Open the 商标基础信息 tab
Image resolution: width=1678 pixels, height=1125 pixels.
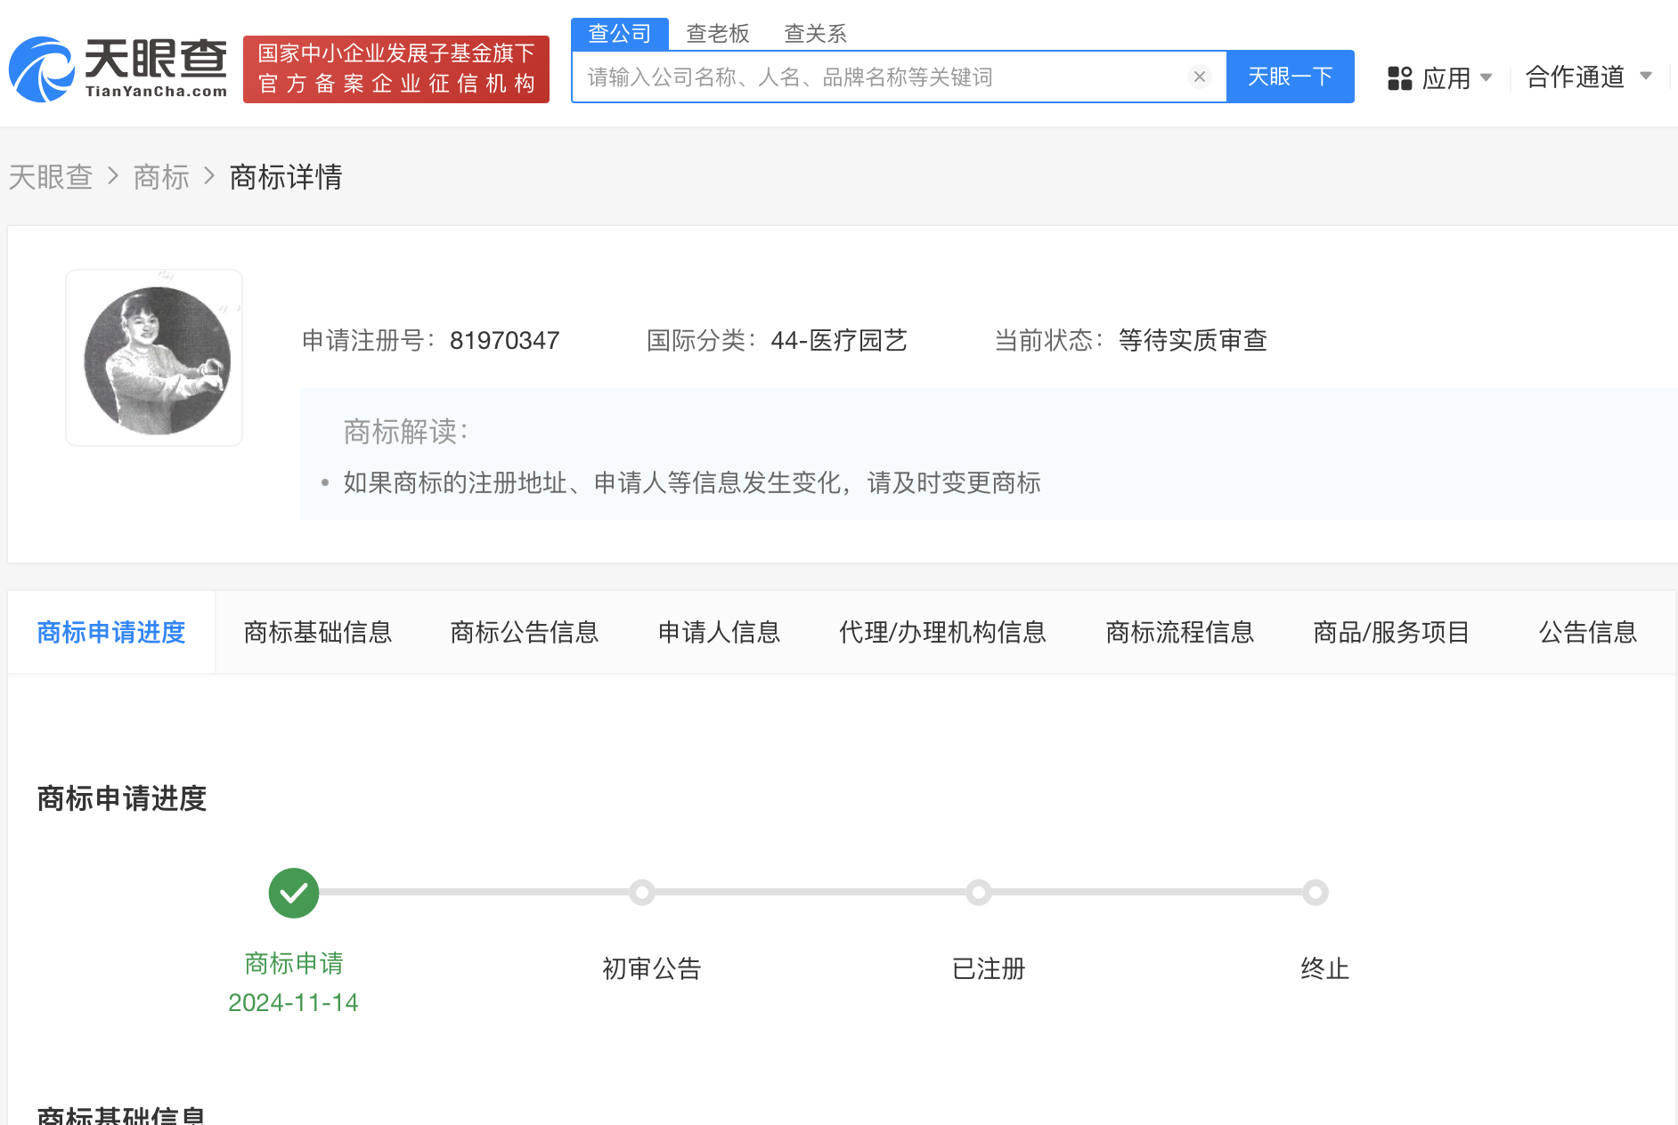pos(318,633)
